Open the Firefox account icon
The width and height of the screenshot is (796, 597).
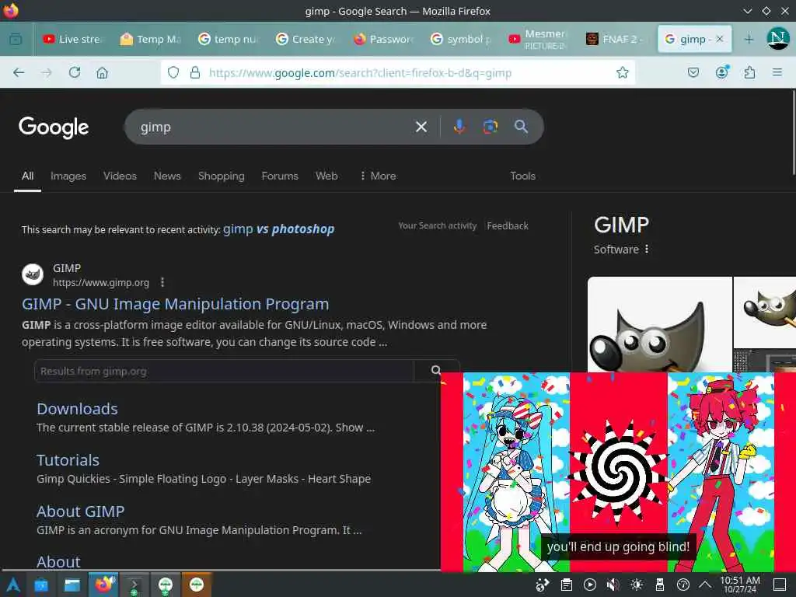coord(721,72)
